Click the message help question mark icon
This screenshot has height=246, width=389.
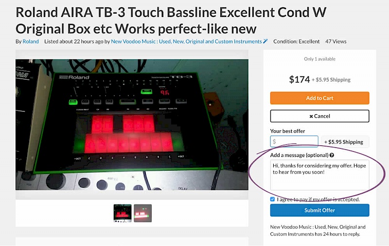click(332, 155)
